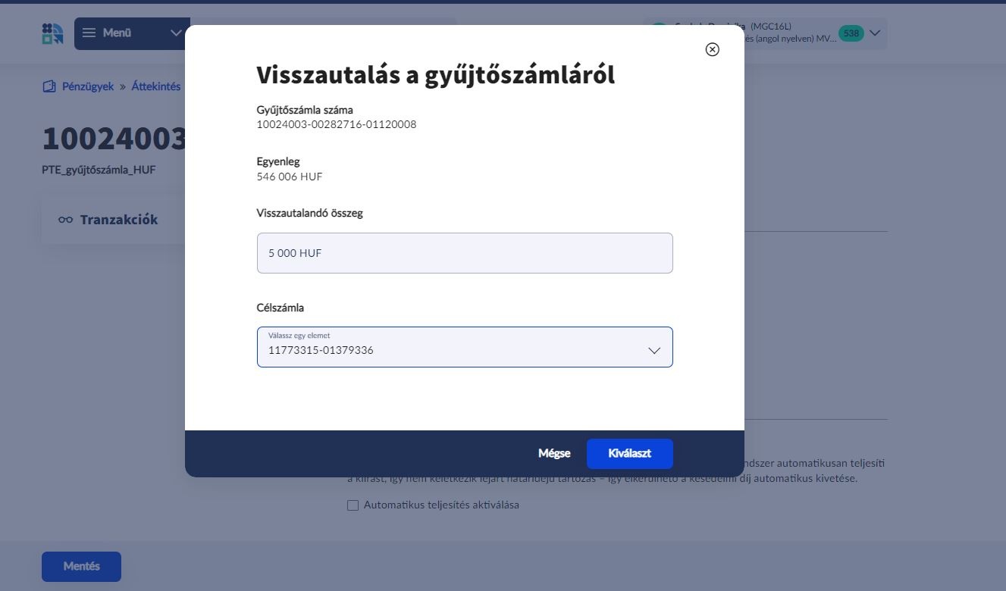The image size is (1006, 591).
Task: Click the green 538 balance badge
Action: [851, 33]
